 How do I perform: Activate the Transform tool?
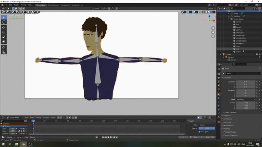4,42
